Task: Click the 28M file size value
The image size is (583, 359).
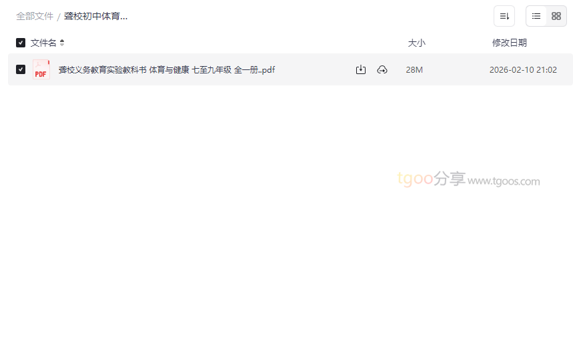Action: pos(414,69)
